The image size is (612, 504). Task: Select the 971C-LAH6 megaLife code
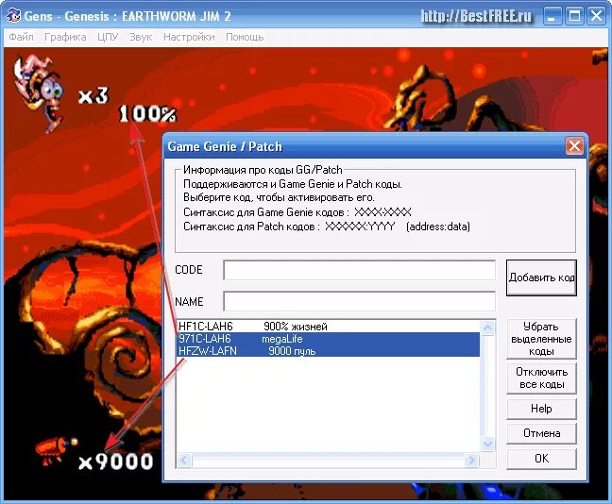[328, 339]
